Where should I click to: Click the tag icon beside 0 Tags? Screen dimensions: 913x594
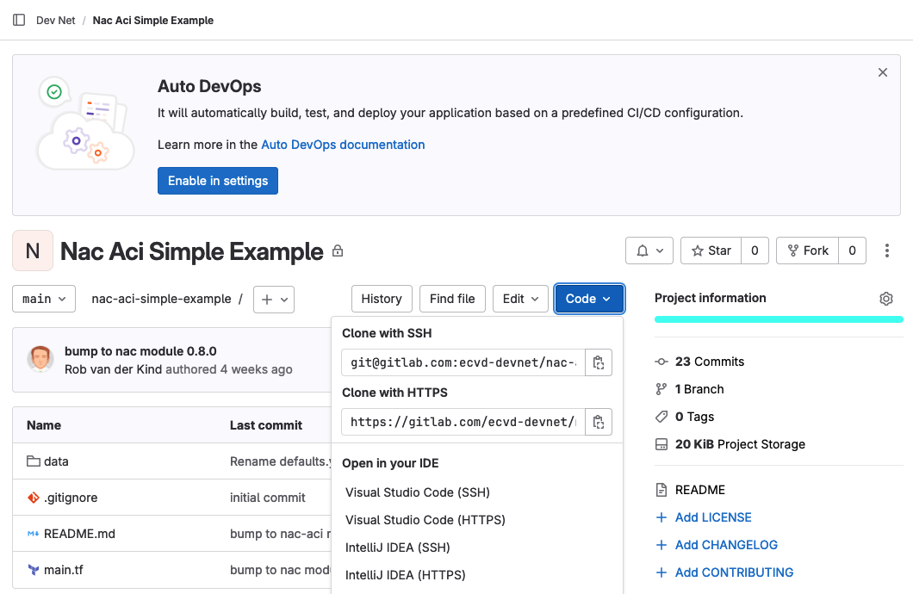coord(661,417)
